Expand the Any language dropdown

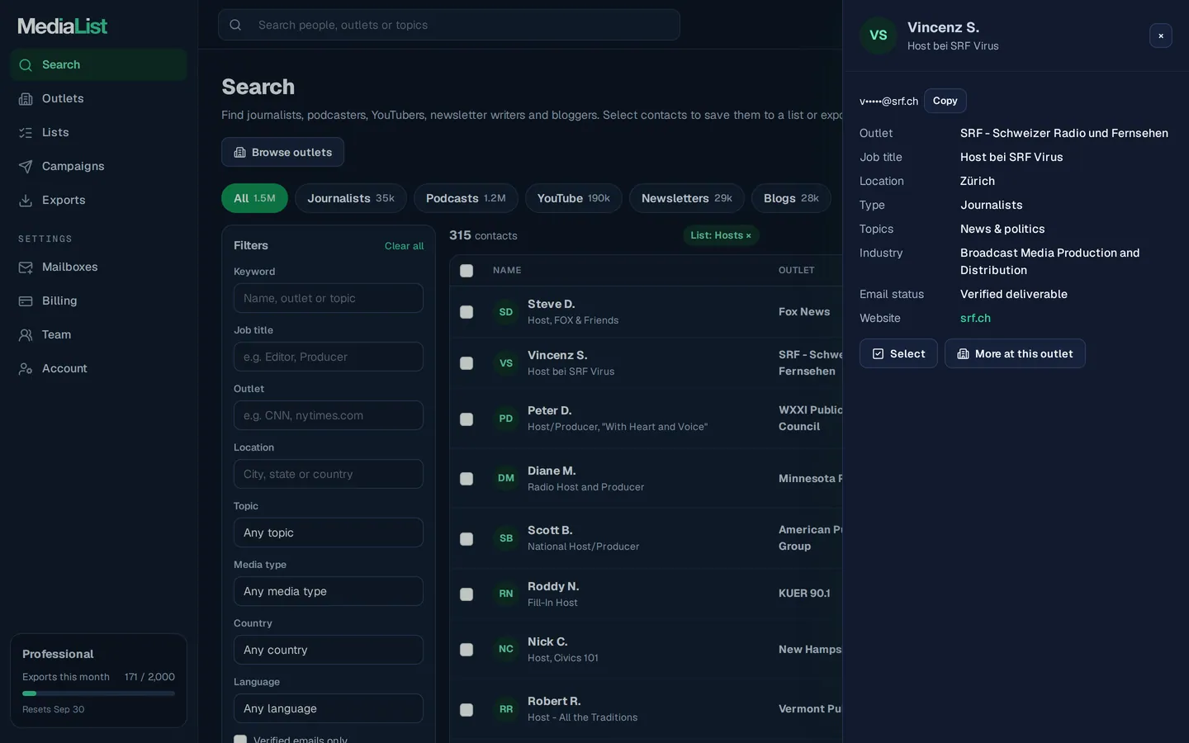coord(329,708)
